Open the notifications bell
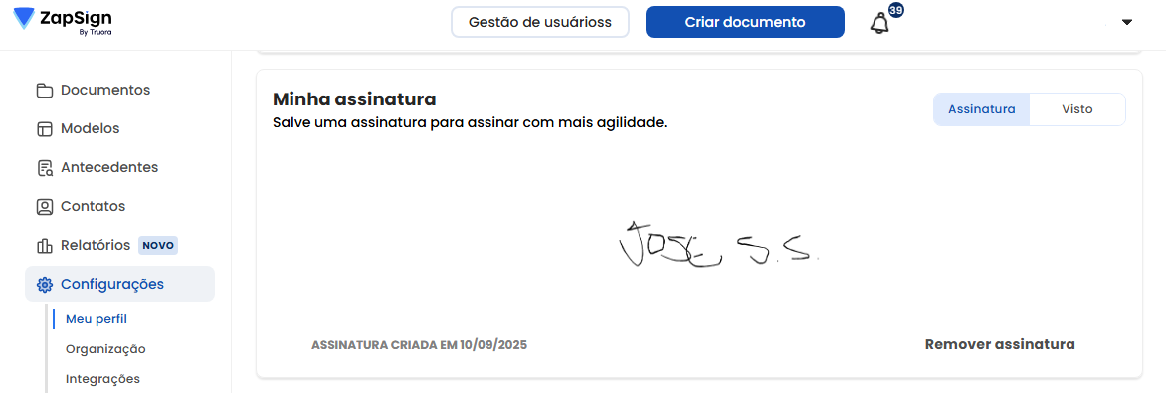This screenshot has width=1166, height=393. pyautogui.click(x=878, y=24)
